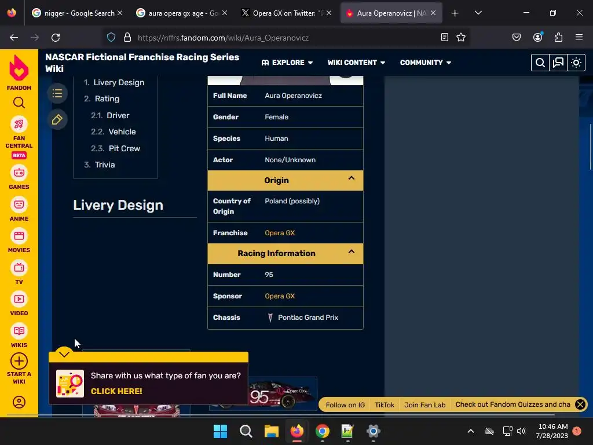Click the pencil edit page icon
The image size is (593, 445).
click(57, 119)
